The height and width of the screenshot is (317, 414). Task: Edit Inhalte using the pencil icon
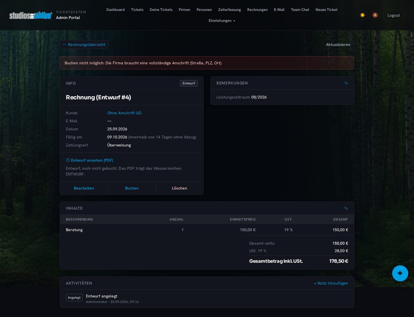pos(346,208)
